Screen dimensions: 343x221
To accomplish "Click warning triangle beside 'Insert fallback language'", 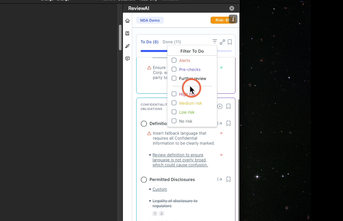I will click(x=149, y=133).
